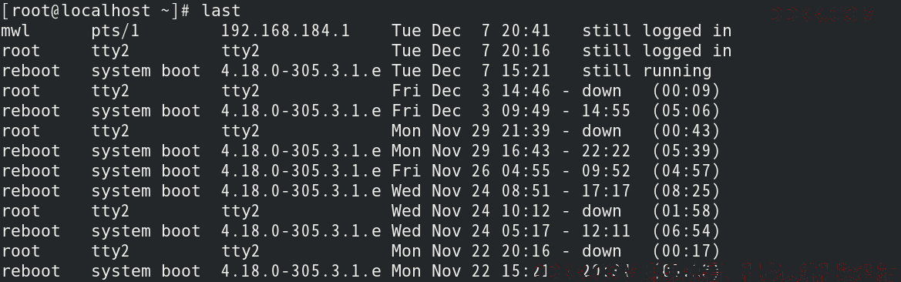Select the IP address 192.168.184.1
This screenshot has height=282, width=901.
pos(286,31)
